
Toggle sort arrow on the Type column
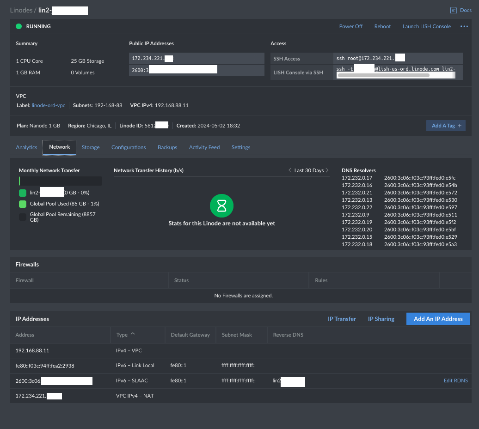point(133,334)
